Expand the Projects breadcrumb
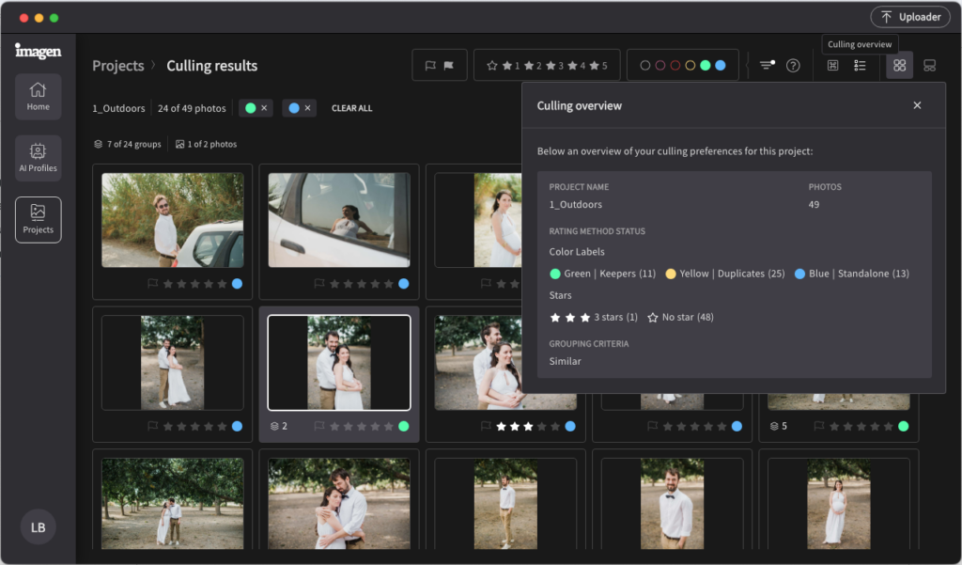The height and width of the screenshot is (565, 962). click(x=118, y=66)
